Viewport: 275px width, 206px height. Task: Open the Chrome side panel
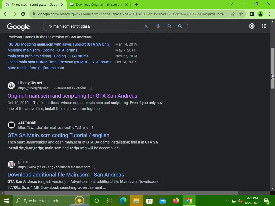(x=252, y=14)
